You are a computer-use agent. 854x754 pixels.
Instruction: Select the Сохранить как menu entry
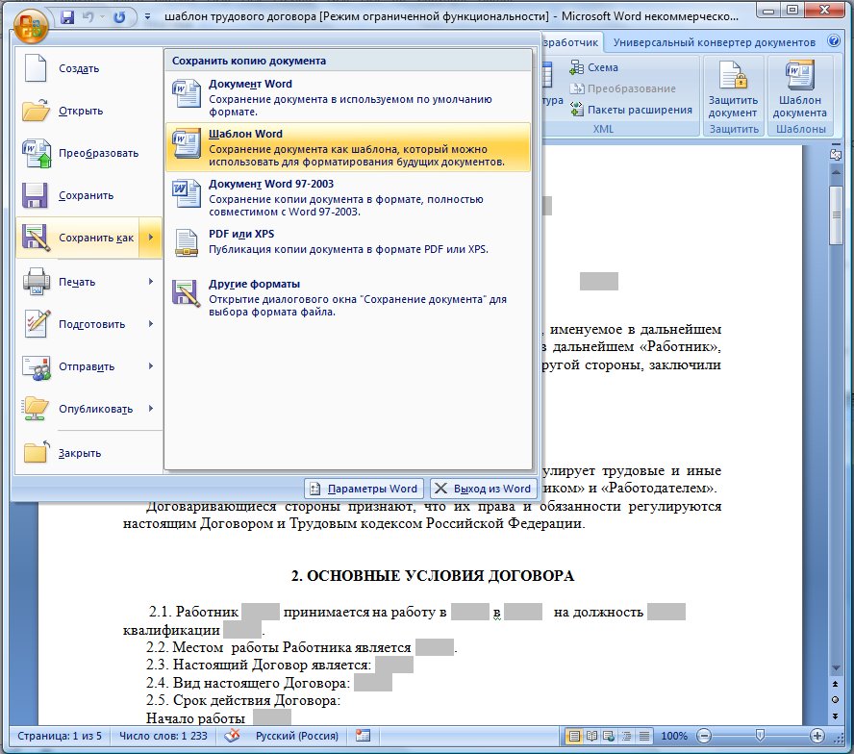coord(78,238)
